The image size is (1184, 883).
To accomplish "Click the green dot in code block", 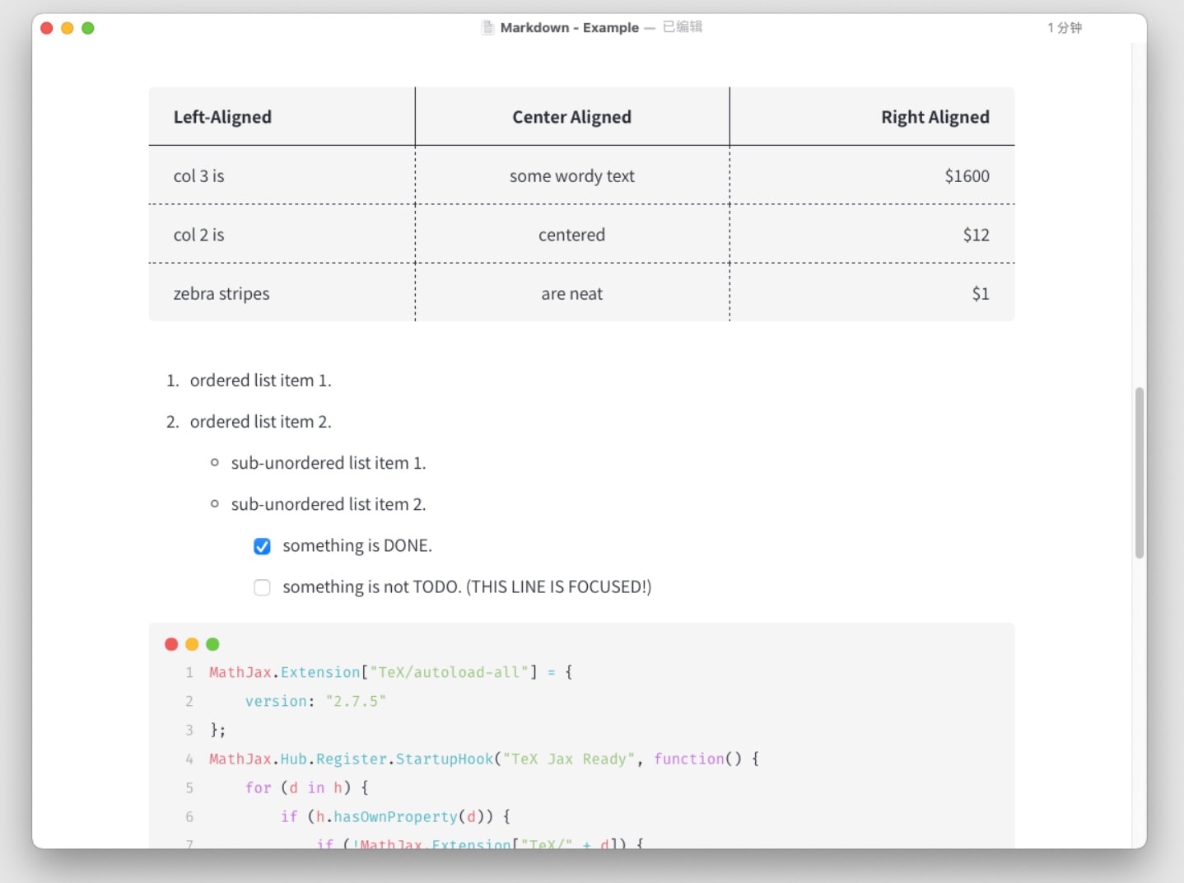I will point(212,644).
